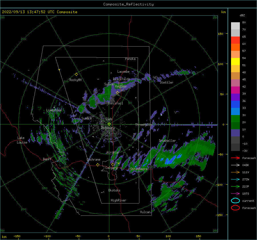Click the Sundre city label
Screen dimensions: 257x240
pos(87,118)
